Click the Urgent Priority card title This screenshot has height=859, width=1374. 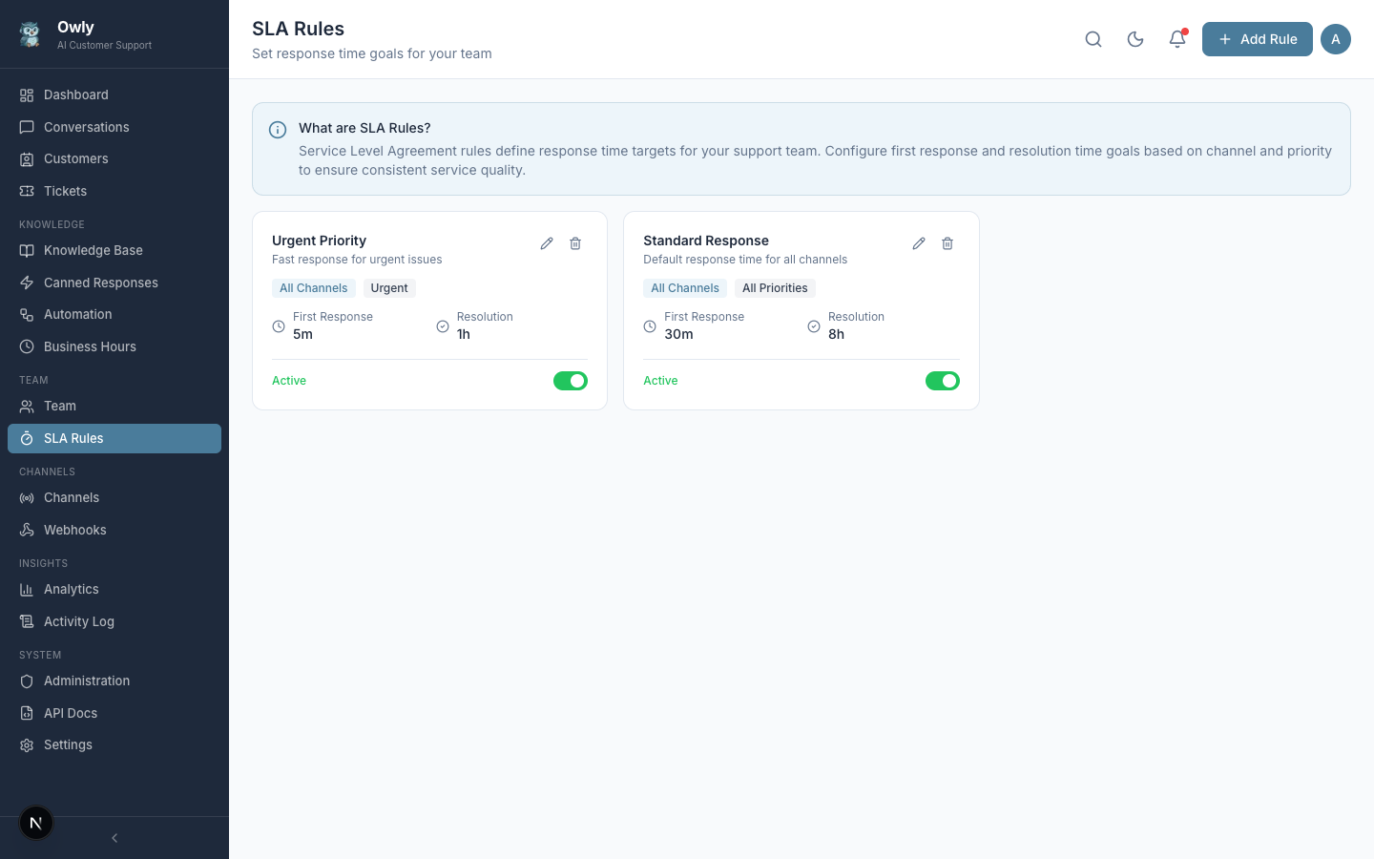tap(319, 241)
